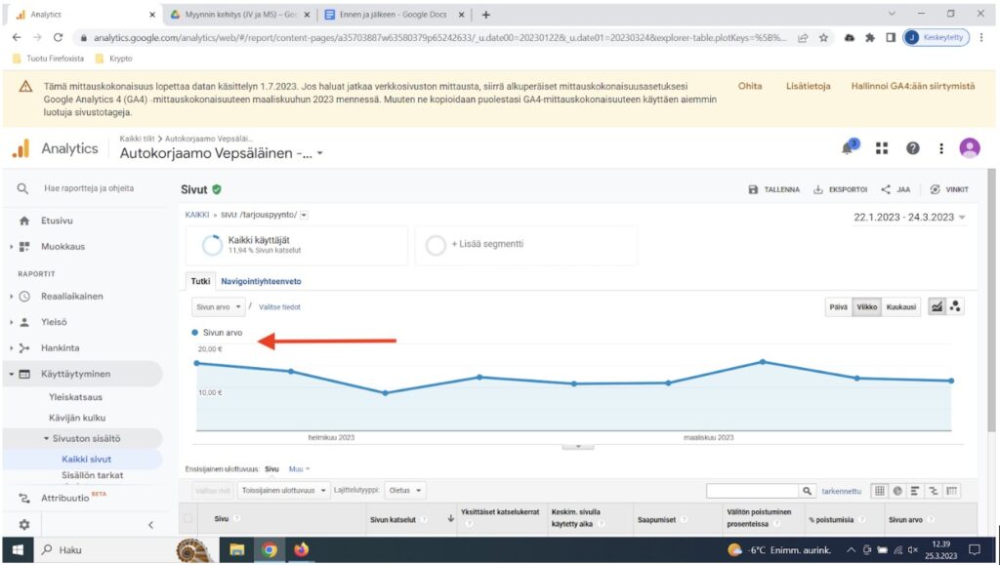Screen dimensions: 1000x565
Task: Open the date range 22.1.2023 - 24.3.2023 picker
Action: coord(909,218)
